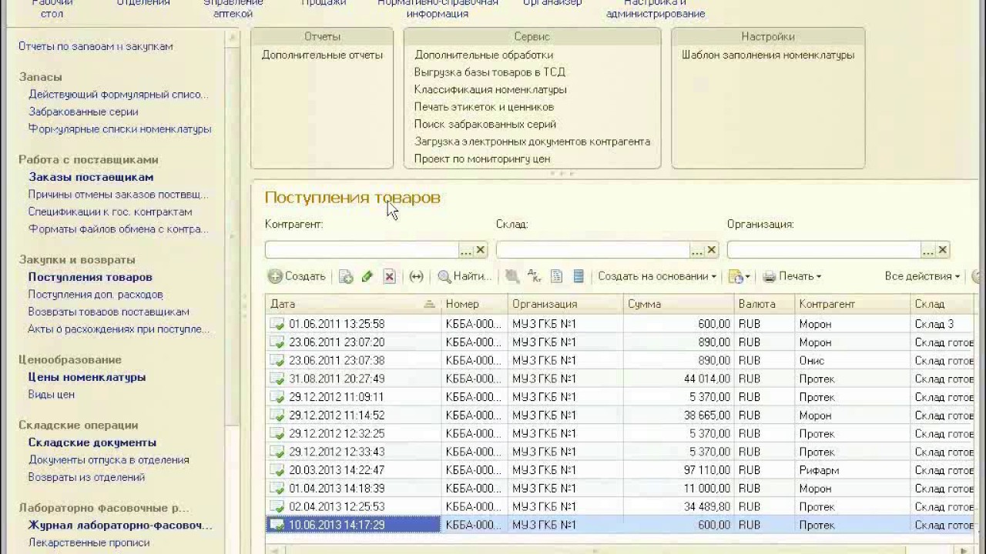Click the posted-document icon in the 01.04.2013 14:18:39 row
Screen dimensions: 986x554
(277, 489)
